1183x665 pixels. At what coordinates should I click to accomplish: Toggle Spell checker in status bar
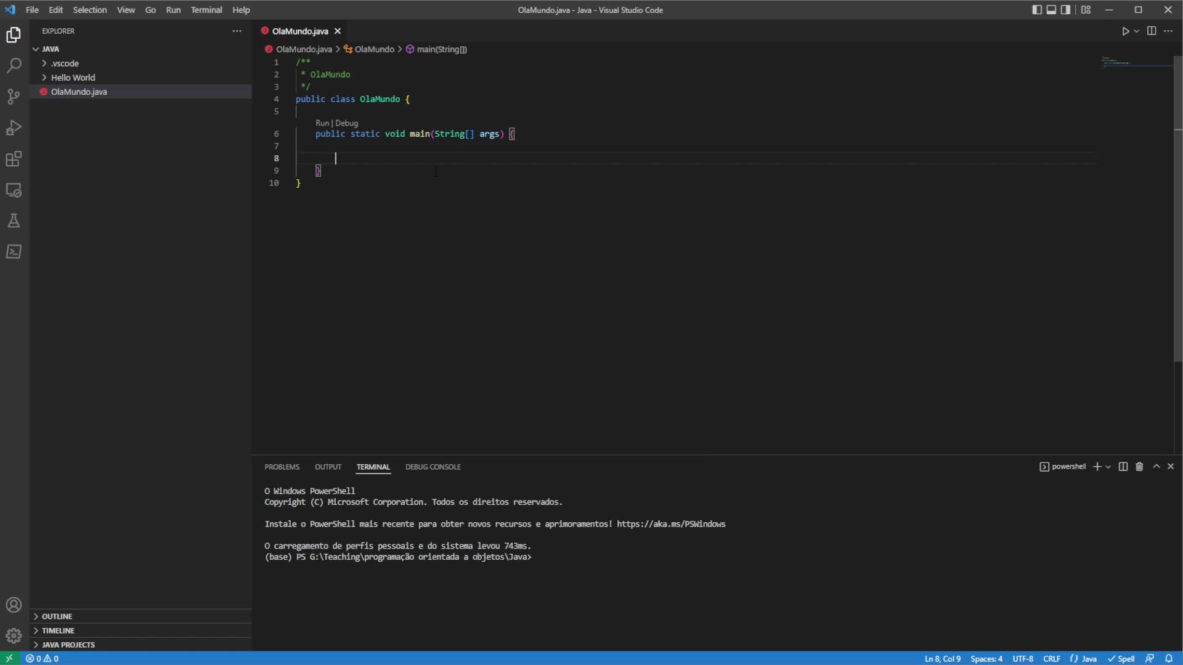tap(1121, 658)
